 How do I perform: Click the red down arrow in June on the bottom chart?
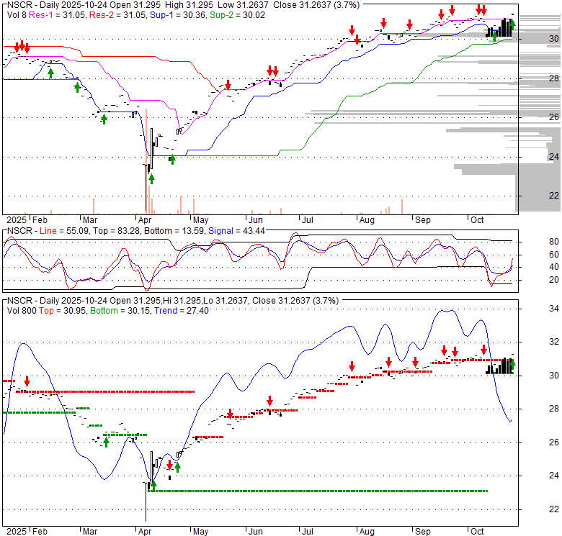point(269,401)
